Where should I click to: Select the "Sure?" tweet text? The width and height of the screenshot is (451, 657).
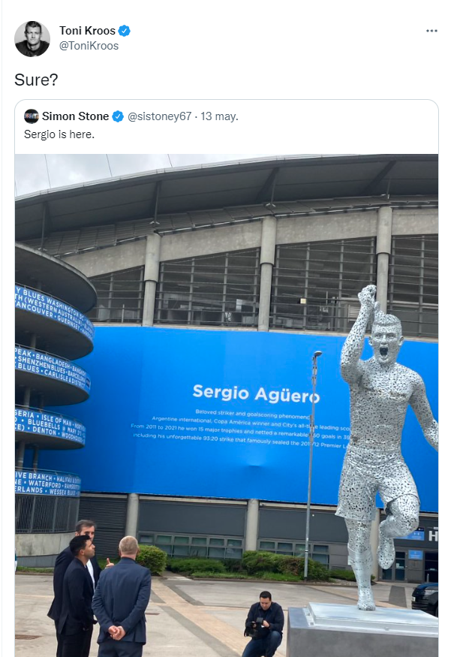36,80
